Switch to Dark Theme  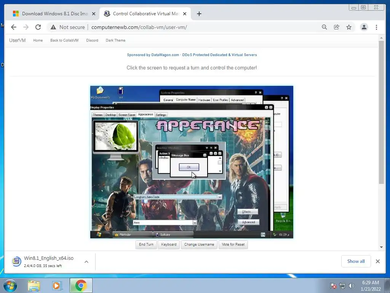point(115,40)
